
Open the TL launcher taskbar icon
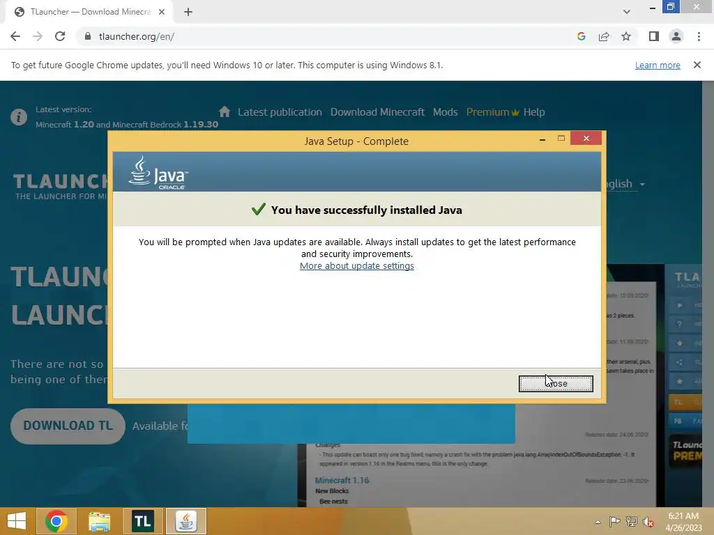(x=142, y=521)
